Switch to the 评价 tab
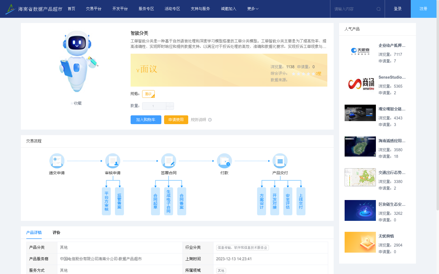 pos(57,233)
